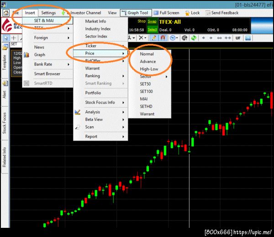This screenshot has height=237, width=274.
Task: Open dropdown arrow beside delete X tool
Action: [x=145, y=38]
